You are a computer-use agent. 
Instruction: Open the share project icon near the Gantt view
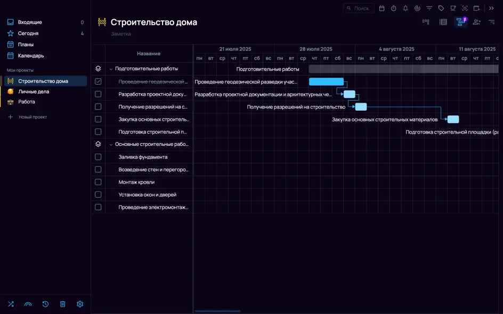477,22
